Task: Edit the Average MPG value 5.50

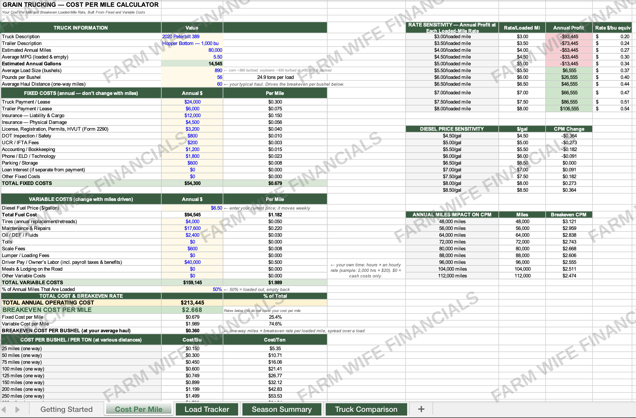Action: pyautogui.click(x=192, y=57)
